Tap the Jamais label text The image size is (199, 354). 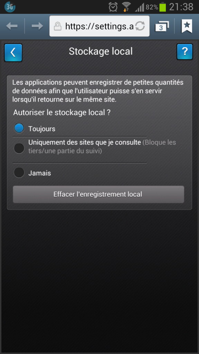39,173
